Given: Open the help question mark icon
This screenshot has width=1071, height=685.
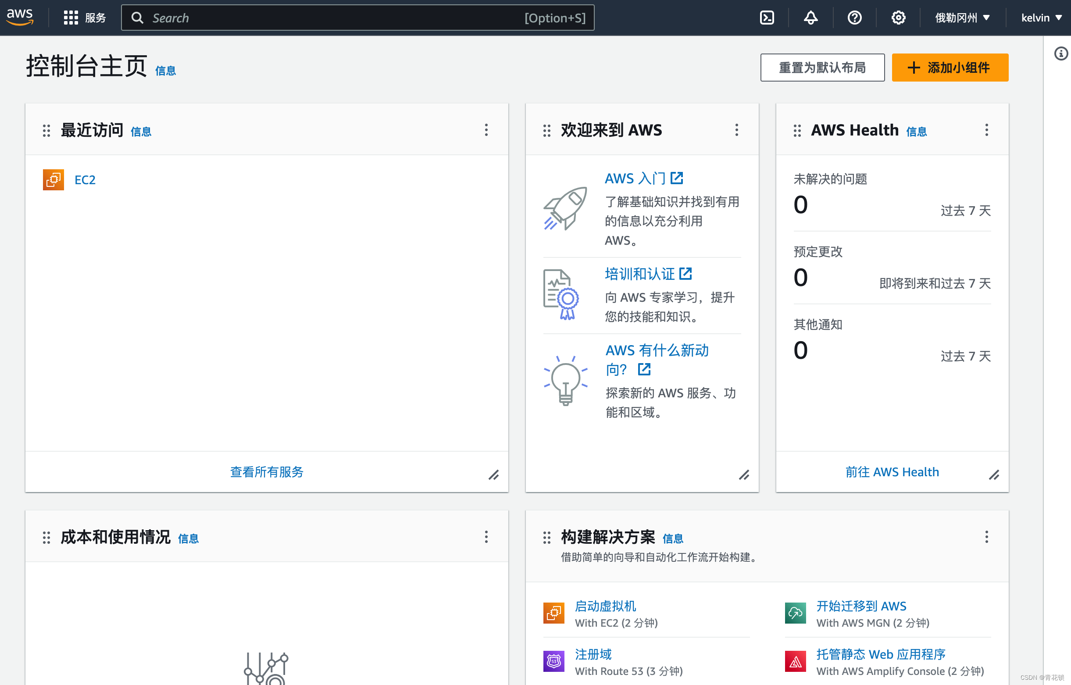Looking at the screenshot, I should point(854,18).
